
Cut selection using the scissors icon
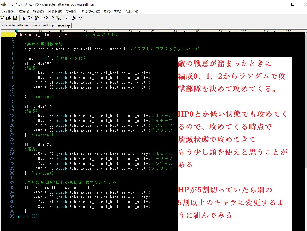coord(24,18)
